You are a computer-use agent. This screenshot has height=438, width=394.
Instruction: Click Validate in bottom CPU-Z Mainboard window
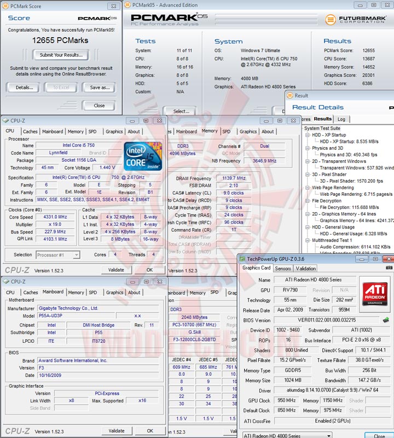click(117, 431)
